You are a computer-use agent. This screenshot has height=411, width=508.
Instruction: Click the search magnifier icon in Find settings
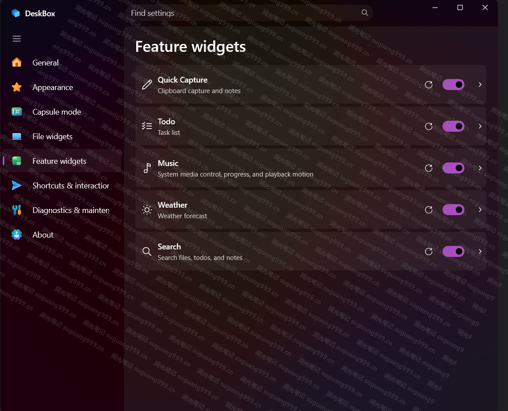[365, 13]
